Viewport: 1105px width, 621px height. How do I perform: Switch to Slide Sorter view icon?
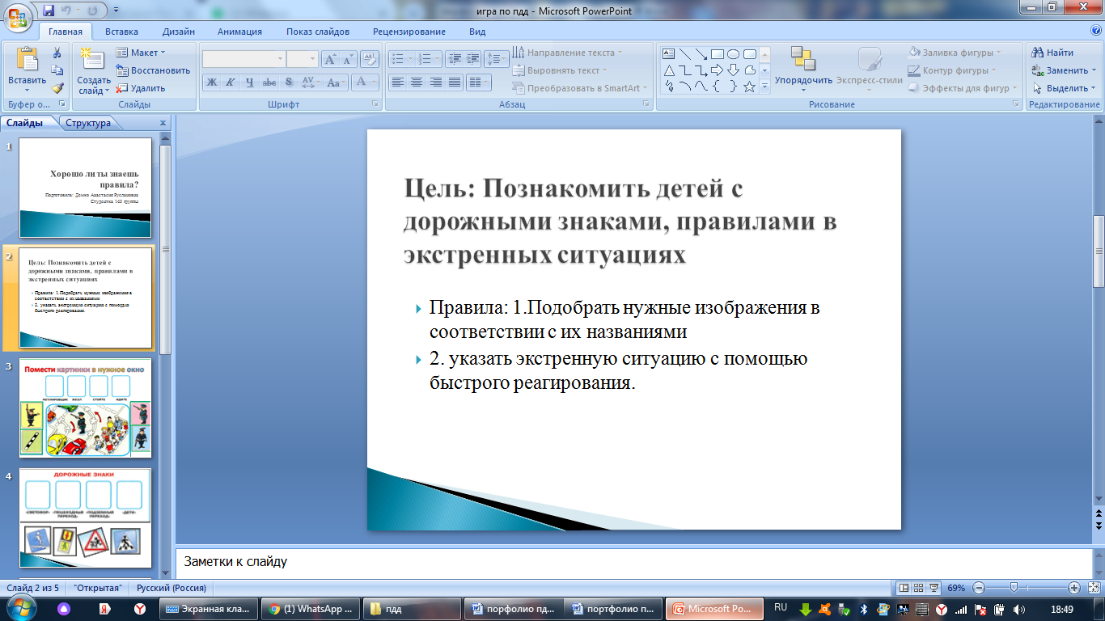918,588
